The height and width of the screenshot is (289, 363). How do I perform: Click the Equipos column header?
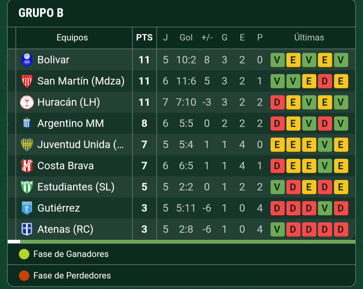pos(72,38)
